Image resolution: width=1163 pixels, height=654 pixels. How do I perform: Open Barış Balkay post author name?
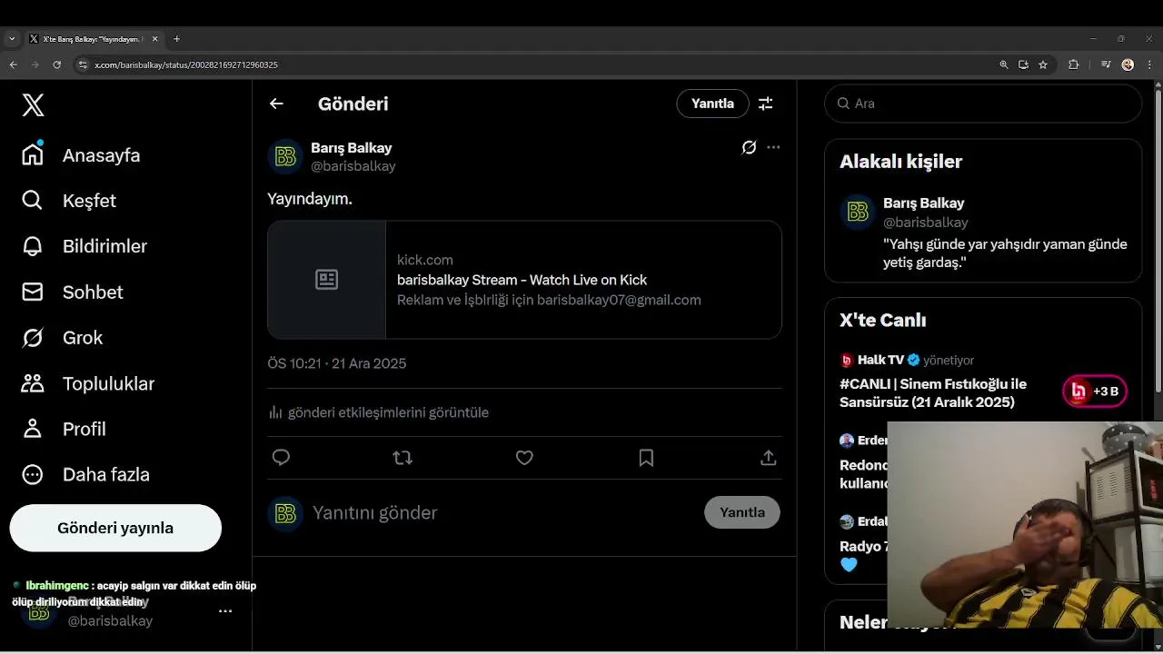(352, 147)
